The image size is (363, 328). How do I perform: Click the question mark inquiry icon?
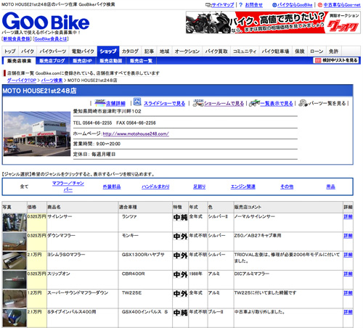(x=240, y=4)
